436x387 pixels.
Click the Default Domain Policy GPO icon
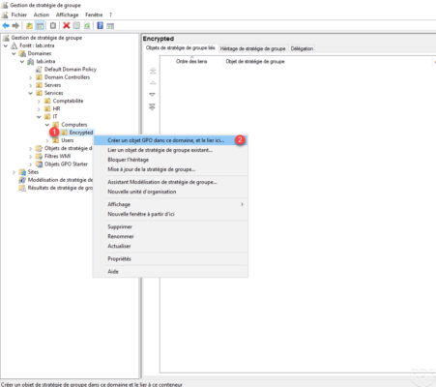click(39, 70)
